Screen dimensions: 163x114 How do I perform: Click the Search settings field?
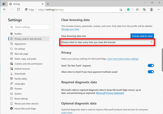(x=29, y=27)
